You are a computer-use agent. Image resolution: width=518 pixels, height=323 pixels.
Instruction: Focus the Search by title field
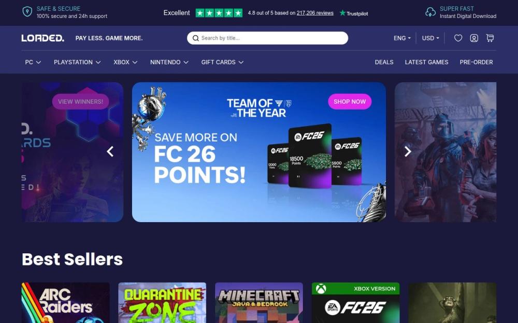tap(268, 38)
